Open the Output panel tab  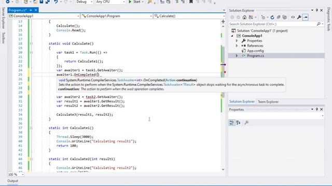click(12, 181)
